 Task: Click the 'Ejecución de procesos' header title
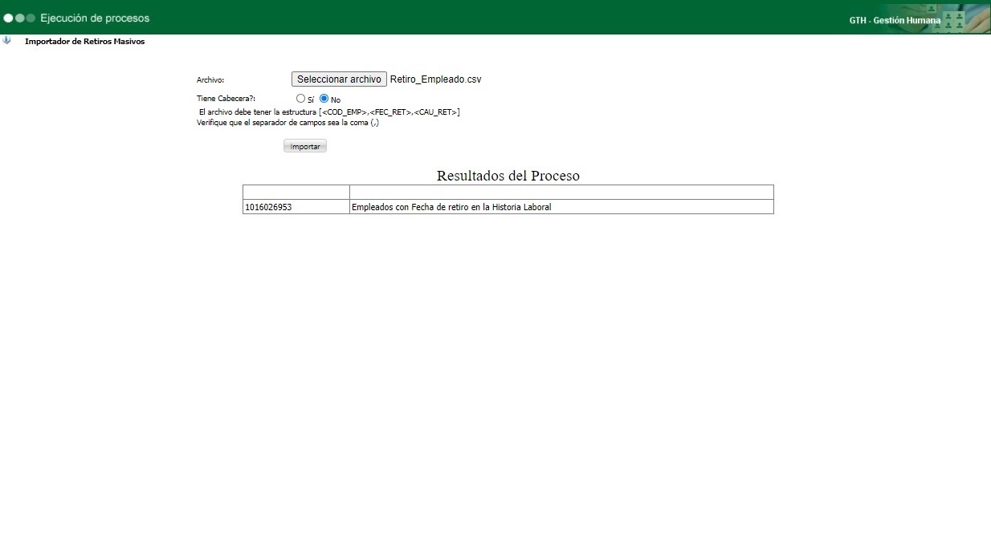95,18
